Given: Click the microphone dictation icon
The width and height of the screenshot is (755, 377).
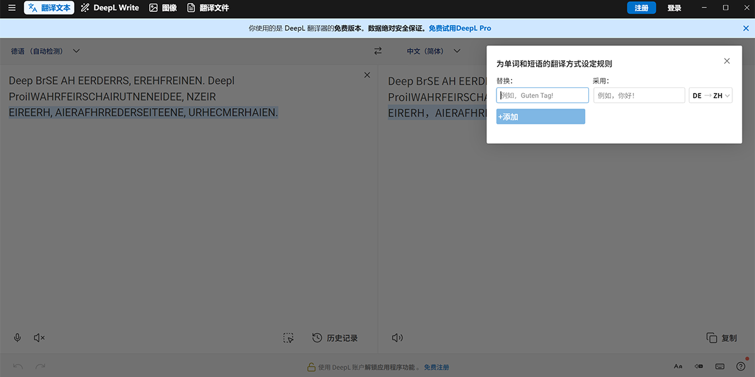Looking at the screenshot, I should pyautogui.click(x=18, y=338).
